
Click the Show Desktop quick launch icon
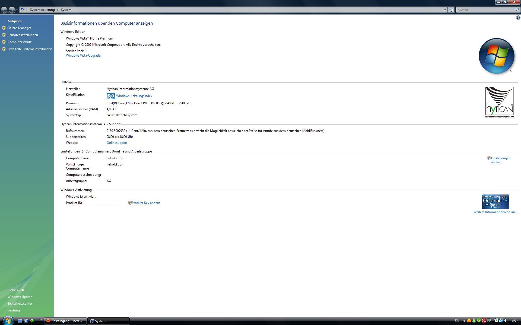pos(20,321)
